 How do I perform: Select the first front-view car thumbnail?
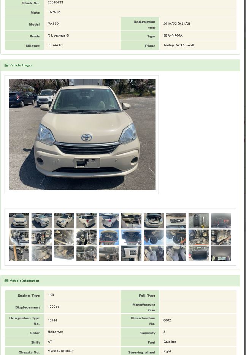tap(19, 220)
